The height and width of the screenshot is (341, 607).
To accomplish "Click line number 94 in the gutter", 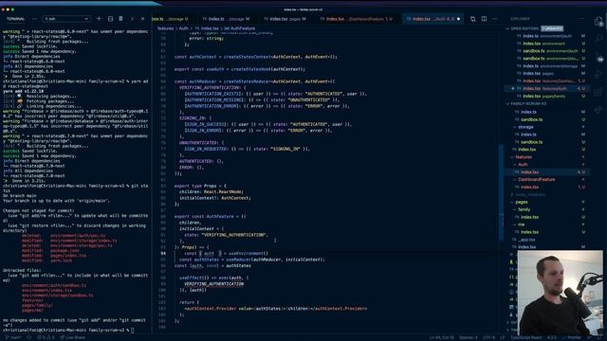I will coord(163,254).
